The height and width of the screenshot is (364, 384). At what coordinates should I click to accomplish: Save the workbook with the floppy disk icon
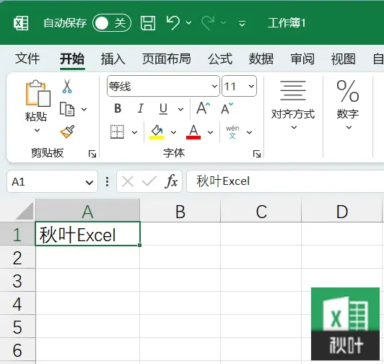148,23
